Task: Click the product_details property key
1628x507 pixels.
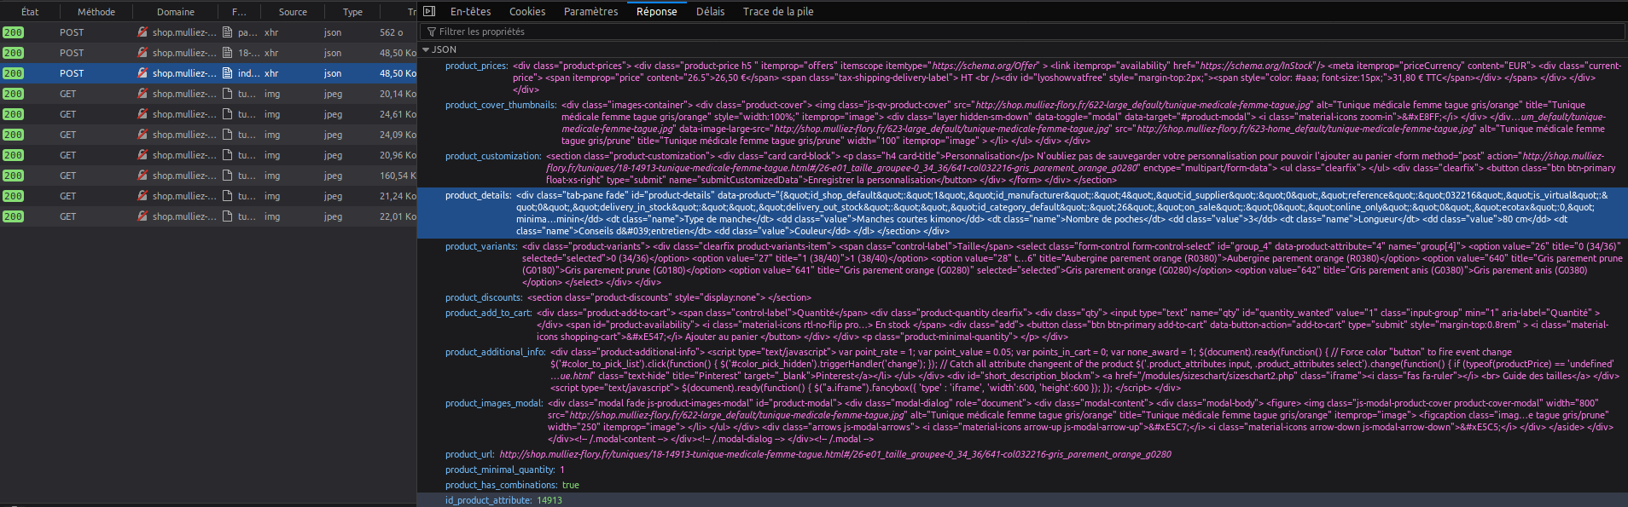Action: pyautogui.click(x=478, y=195)
